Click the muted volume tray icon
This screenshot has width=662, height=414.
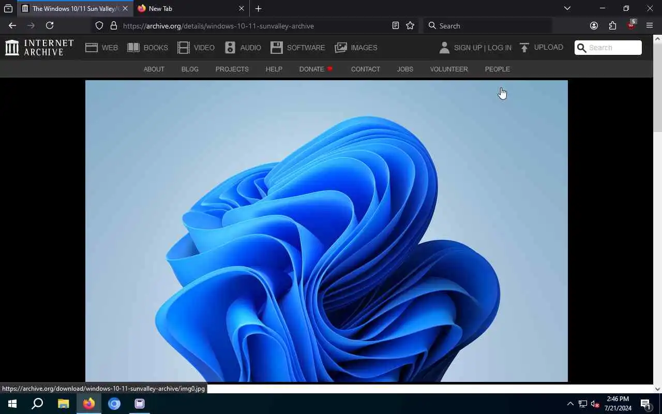(595, 404)
